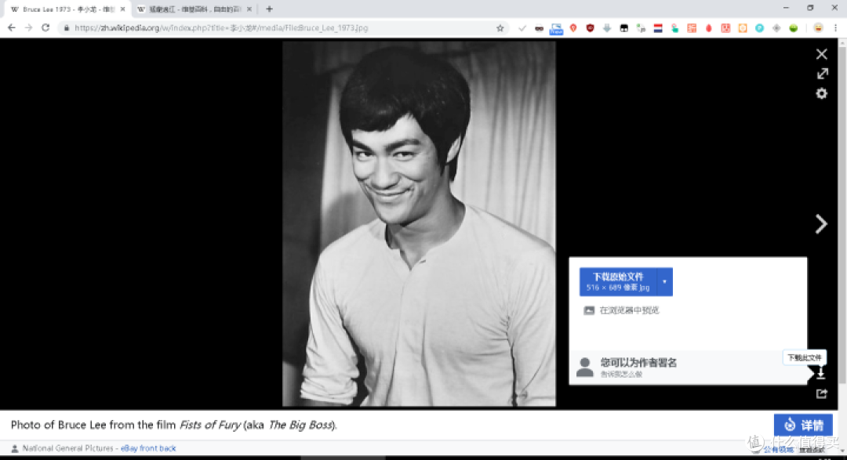Click the gray checkmark extension icon
The width and height of the screenshot is (847, 460).
coord(522,28)
